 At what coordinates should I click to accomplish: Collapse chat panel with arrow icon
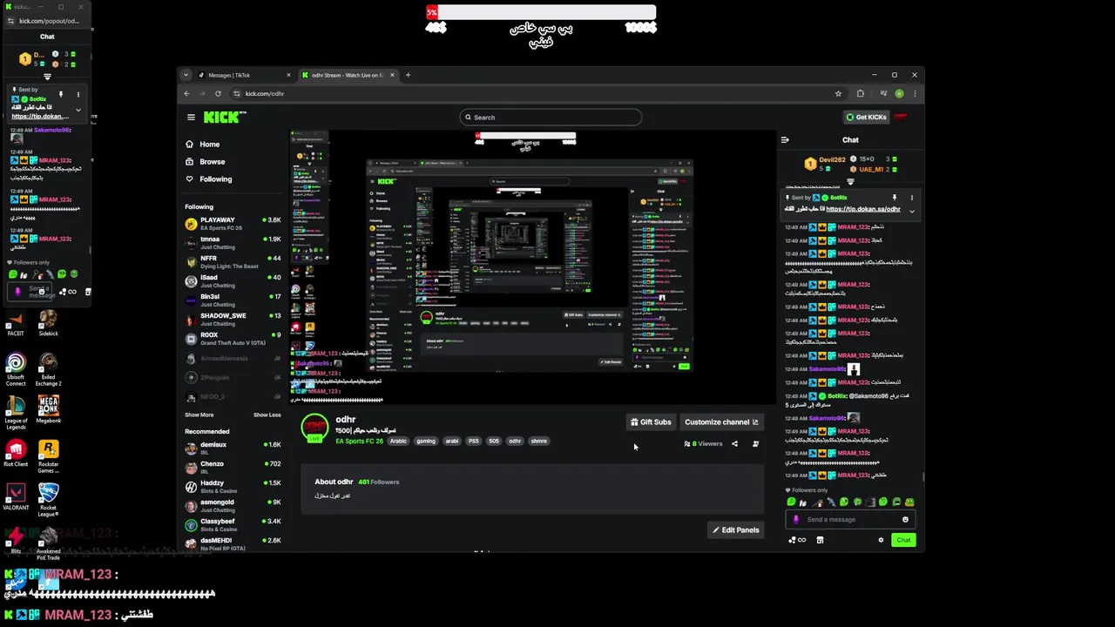pos(785,139)
